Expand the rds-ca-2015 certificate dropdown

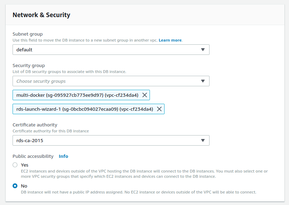(111, 140)
